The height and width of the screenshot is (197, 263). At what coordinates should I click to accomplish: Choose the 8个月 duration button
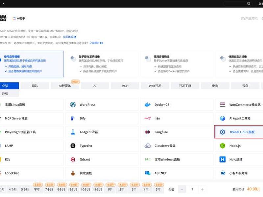(61, 189)
